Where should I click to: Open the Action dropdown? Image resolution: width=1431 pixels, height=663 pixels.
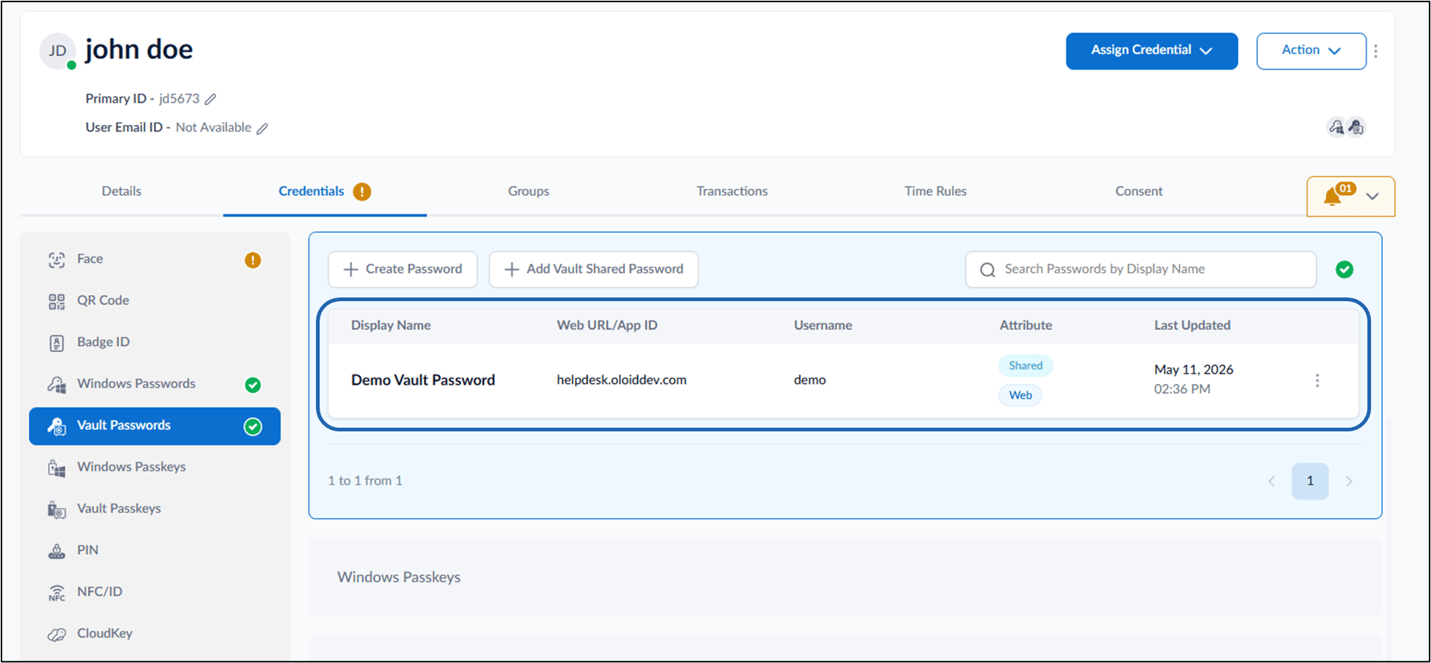(1311, 51)
